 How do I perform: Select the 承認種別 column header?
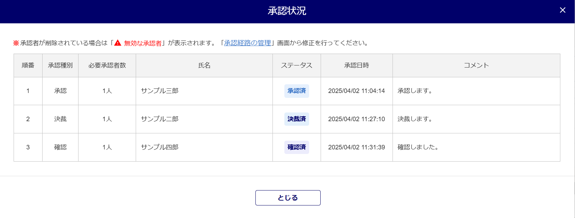click(x=60, y=65)
